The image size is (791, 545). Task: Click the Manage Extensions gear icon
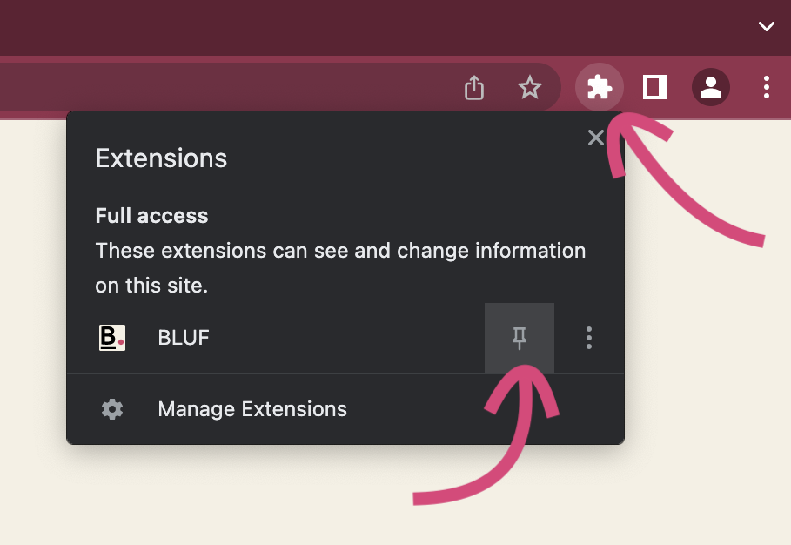(112, 409)
